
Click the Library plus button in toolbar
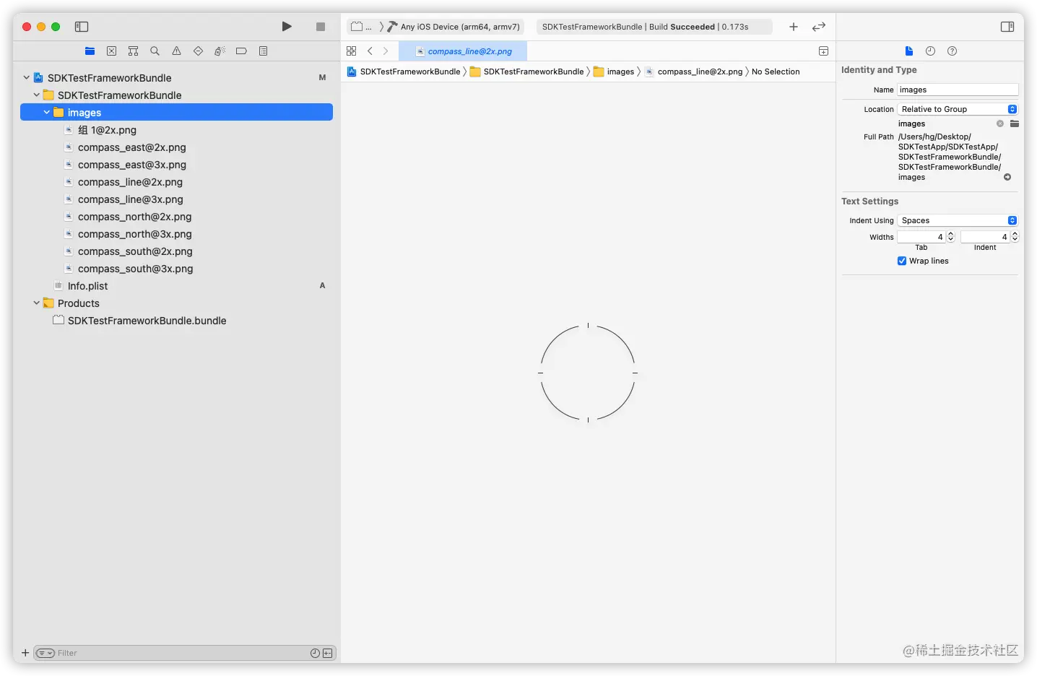click(x=794, y=27)
